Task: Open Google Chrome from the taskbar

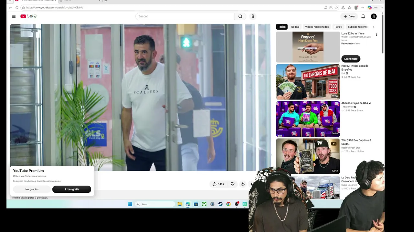Action: pos(228,204)
